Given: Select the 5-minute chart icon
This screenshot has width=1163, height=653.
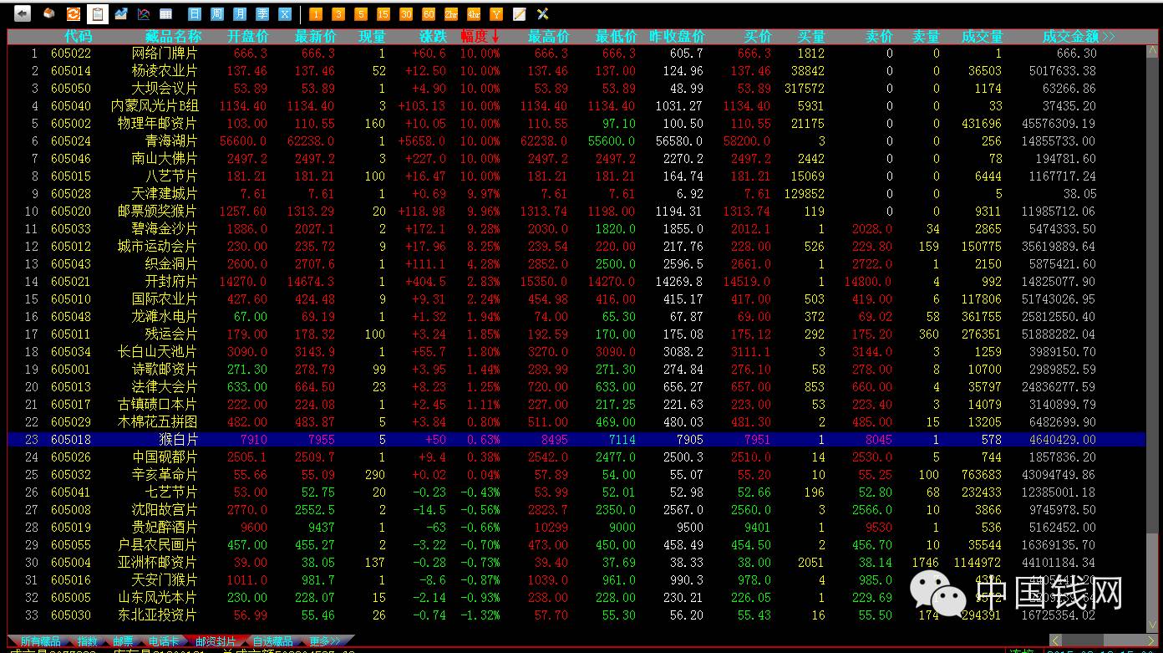Looking at the screenshot, I should click(x=361, y=14).
